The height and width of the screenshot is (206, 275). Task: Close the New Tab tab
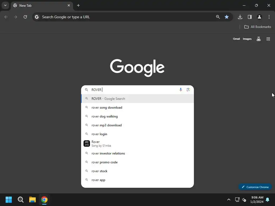(69, 5)
